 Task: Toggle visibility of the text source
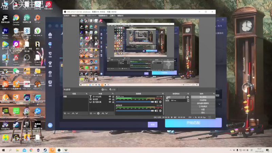(110, 97)
